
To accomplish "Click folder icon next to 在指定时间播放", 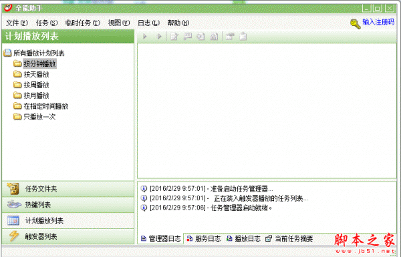I will tap(17, 105).
